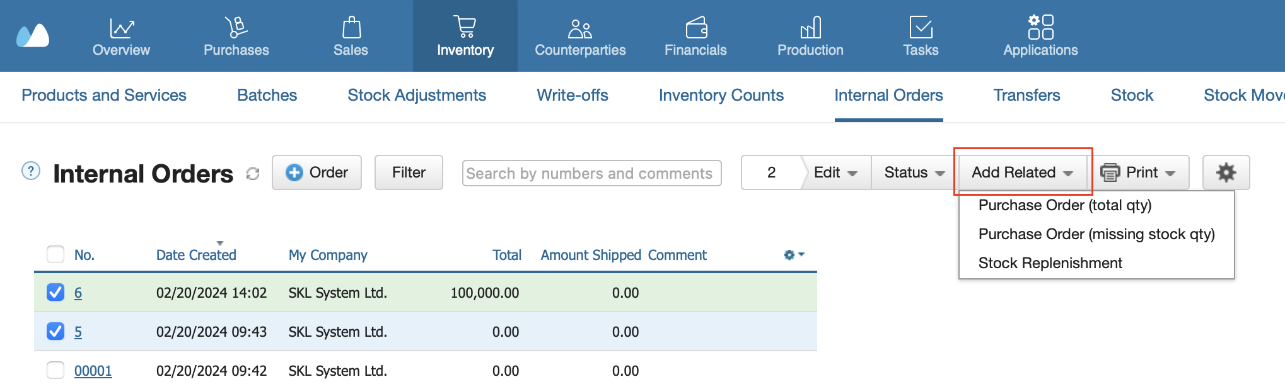Open the Purchases section
The height and width of the screenshot is (389, 1285).
[236, 37]
